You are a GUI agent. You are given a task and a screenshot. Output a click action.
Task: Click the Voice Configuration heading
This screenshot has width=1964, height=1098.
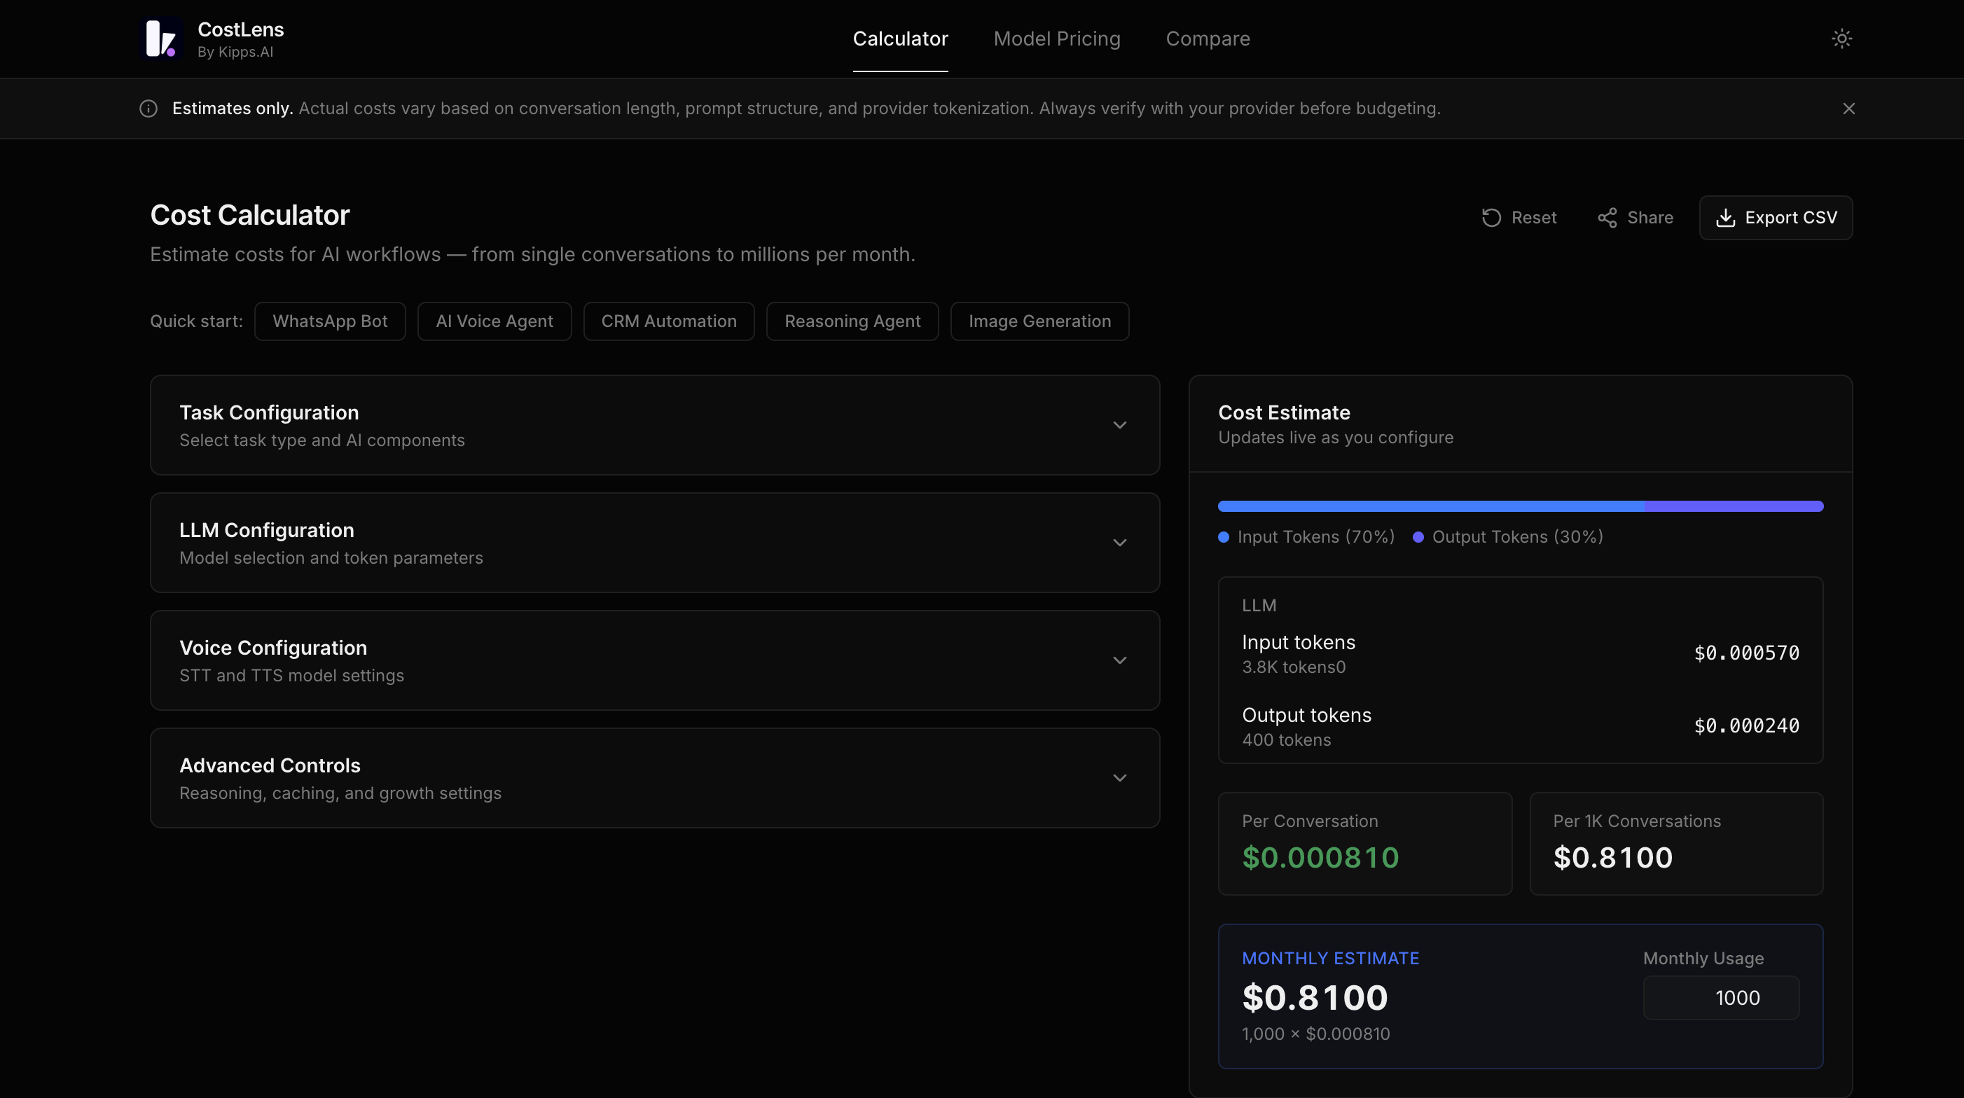click(273, 648)
